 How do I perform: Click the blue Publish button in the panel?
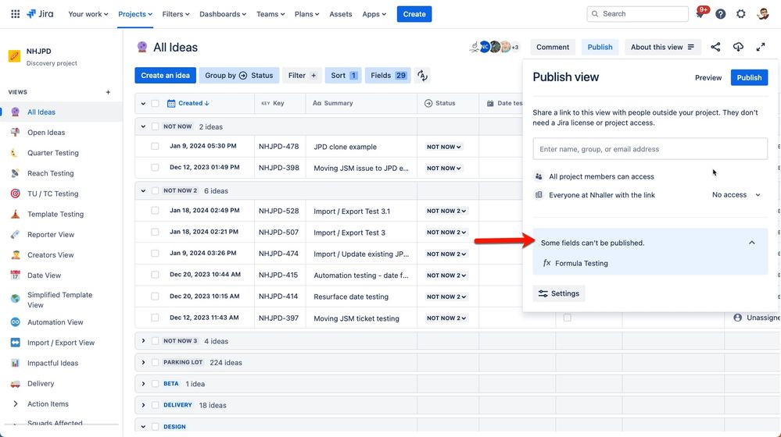tap(749, 77)
